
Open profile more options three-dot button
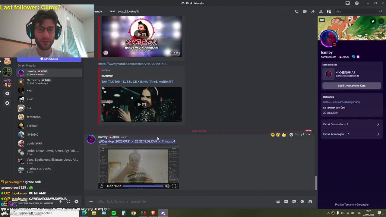[x=381, y=21]
